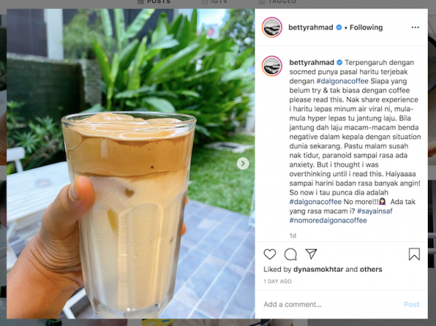The height and width of the screenshot is (326, 436).
Task: Go to the next photo with arrow
Action: coord(242,163)
